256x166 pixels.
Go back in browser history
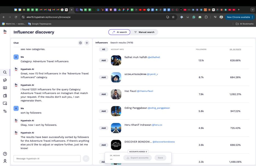(4, 17)
